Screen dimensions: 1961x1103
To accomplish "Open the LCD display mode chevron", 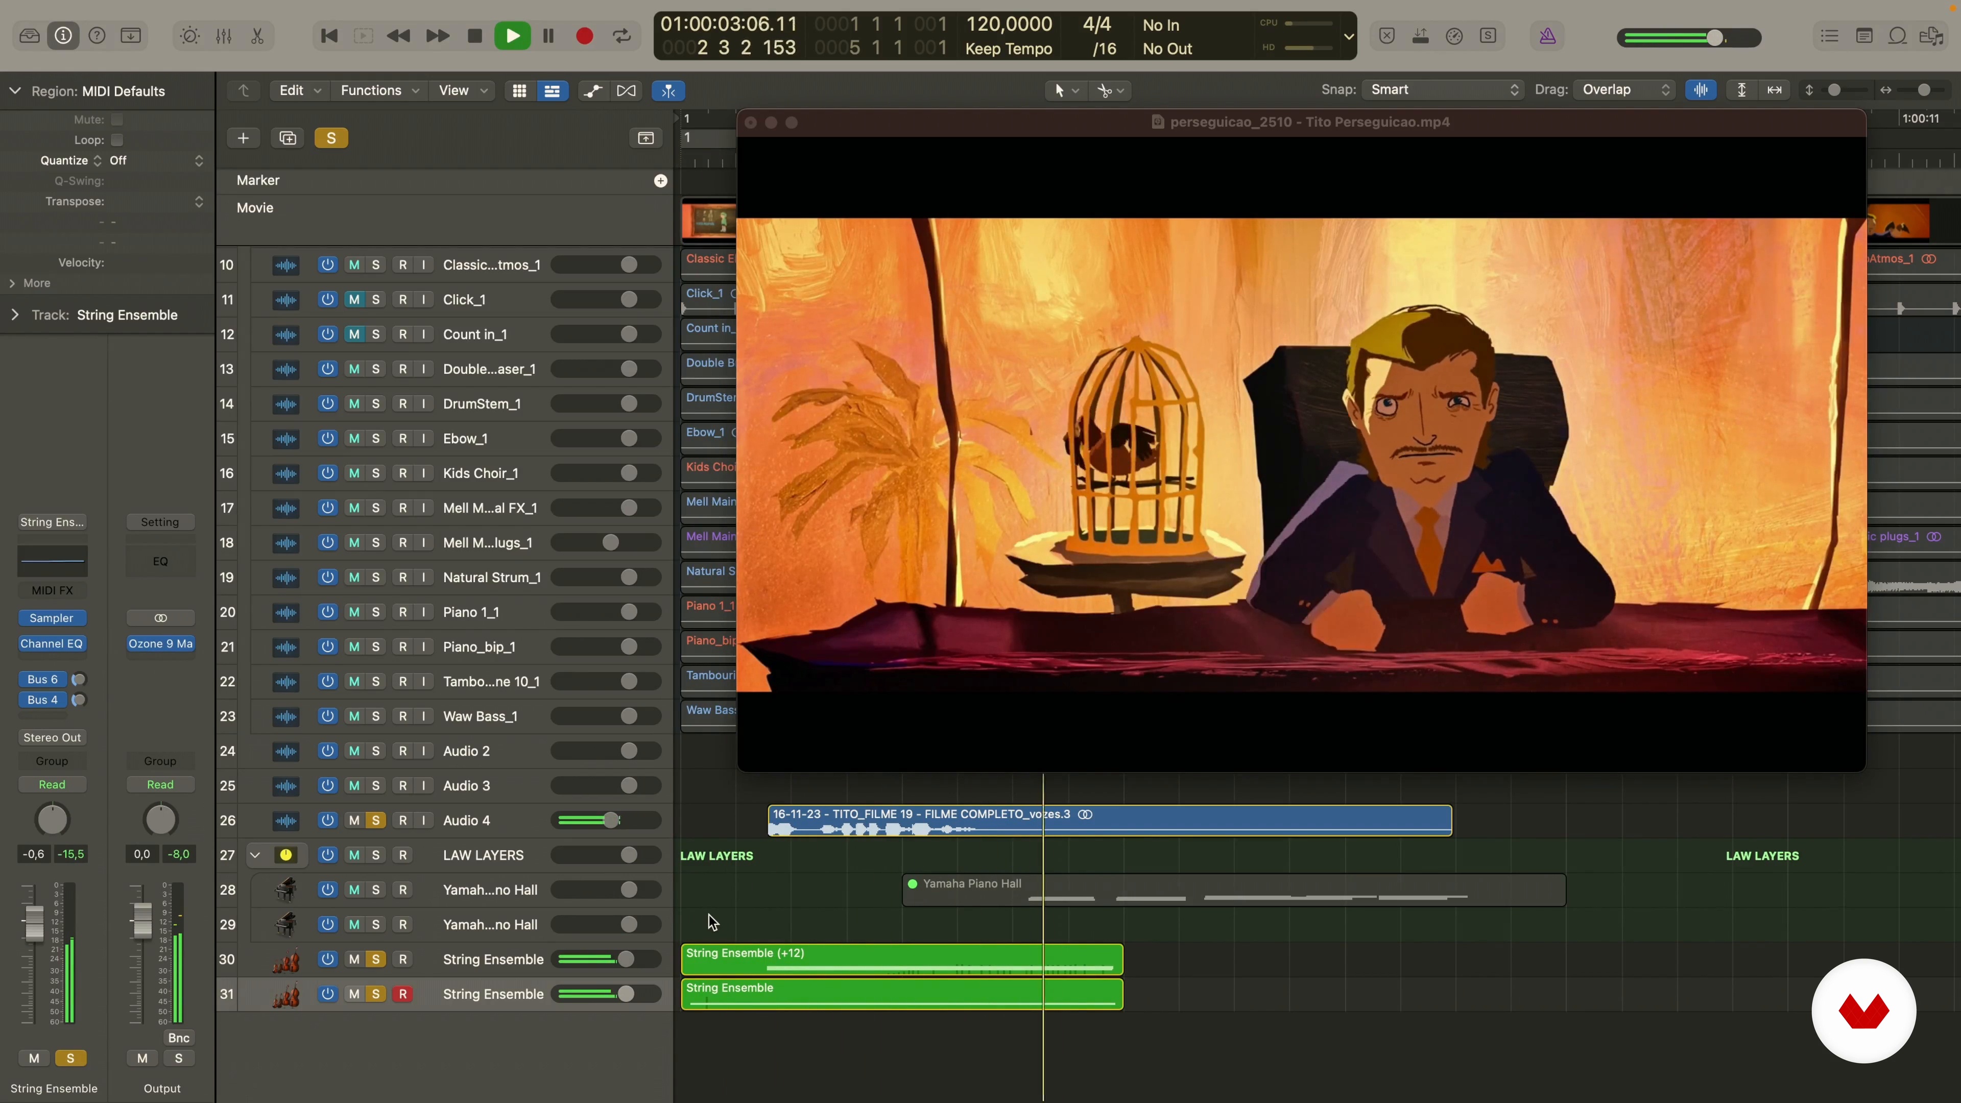I will pyautogui.click(x=1348, y=36).
